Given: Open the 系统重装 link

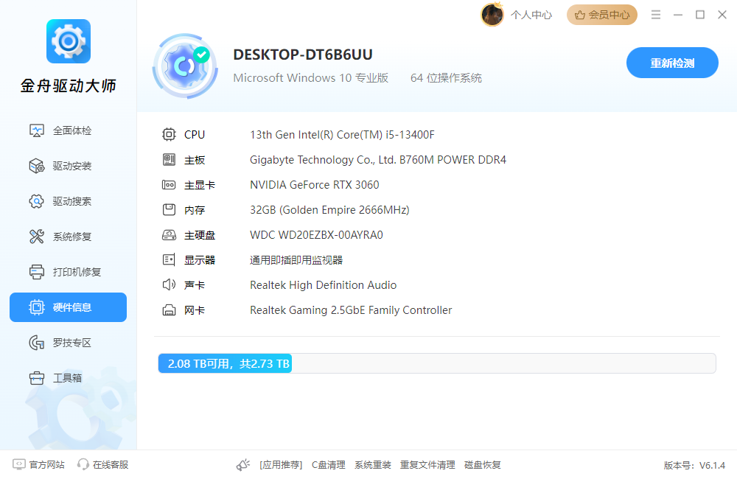Looking at the screenshot, I should tap(373, 465).
